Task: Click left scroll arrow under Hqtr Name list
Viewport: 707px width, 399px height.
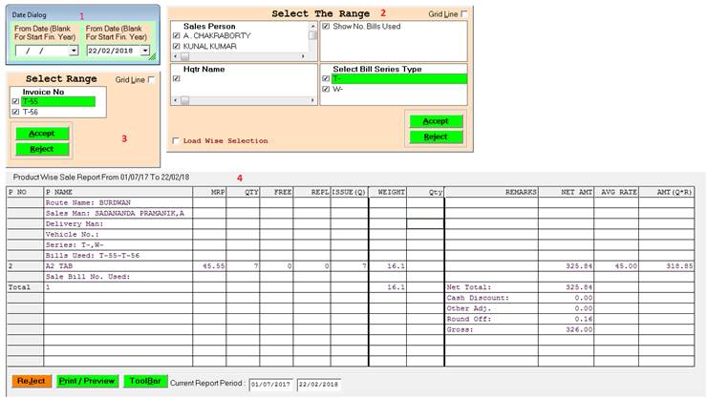Action: (x=176, y=99)
